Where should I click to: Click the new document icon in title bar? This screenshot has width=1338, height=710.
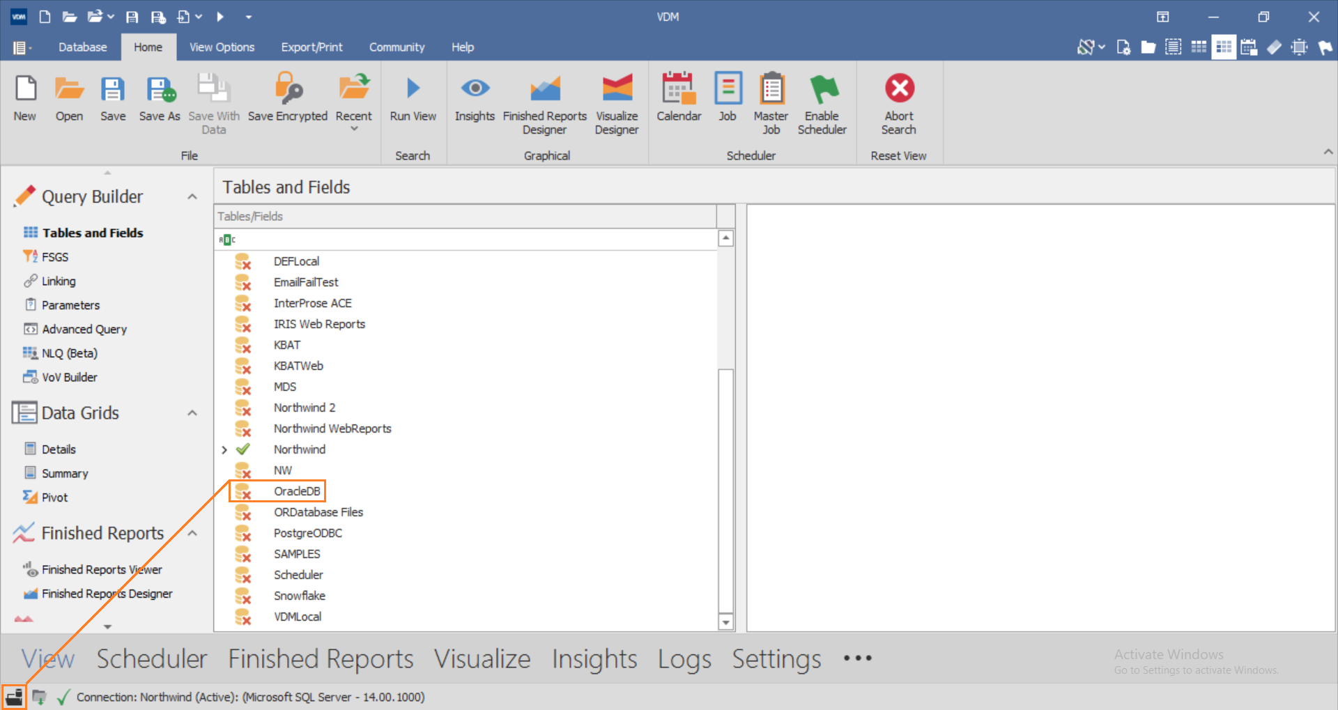pyautogui.click(x=45, y=17)
